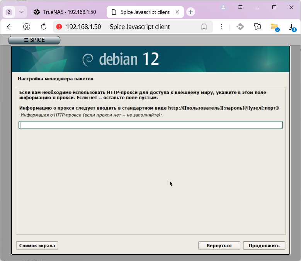
Task: Click the Снимок экрана button
Action: coord(37,246)
